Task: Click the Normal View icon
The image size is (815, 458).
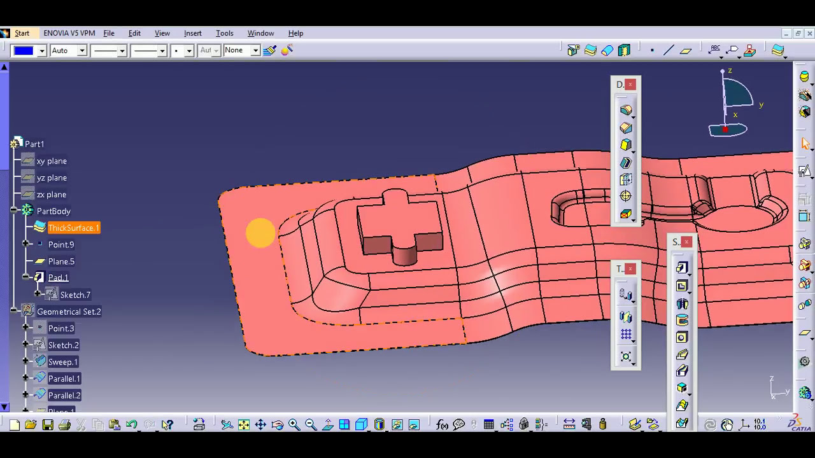Action: 328,425
